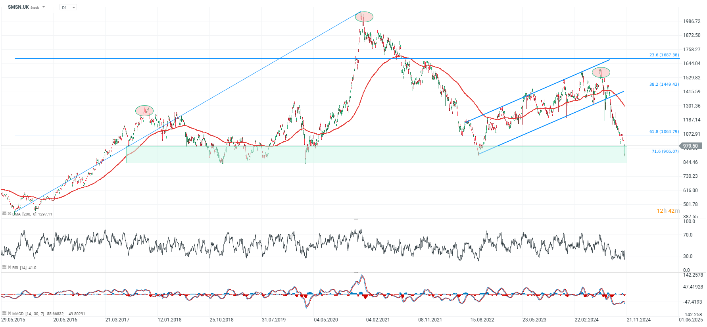Select the red ellipse at 2024 channel top
Screen dimensions: 707x327
click(x=601, y=72)
